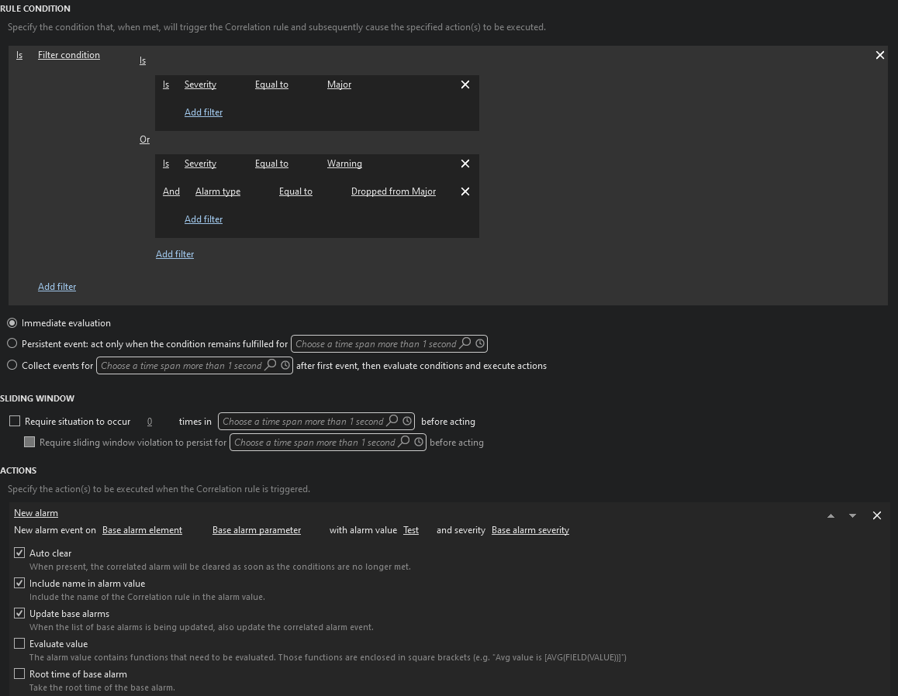Enable the Evaluate value checkbox
This screenshot has height=696, width=898.
[19, 643]
